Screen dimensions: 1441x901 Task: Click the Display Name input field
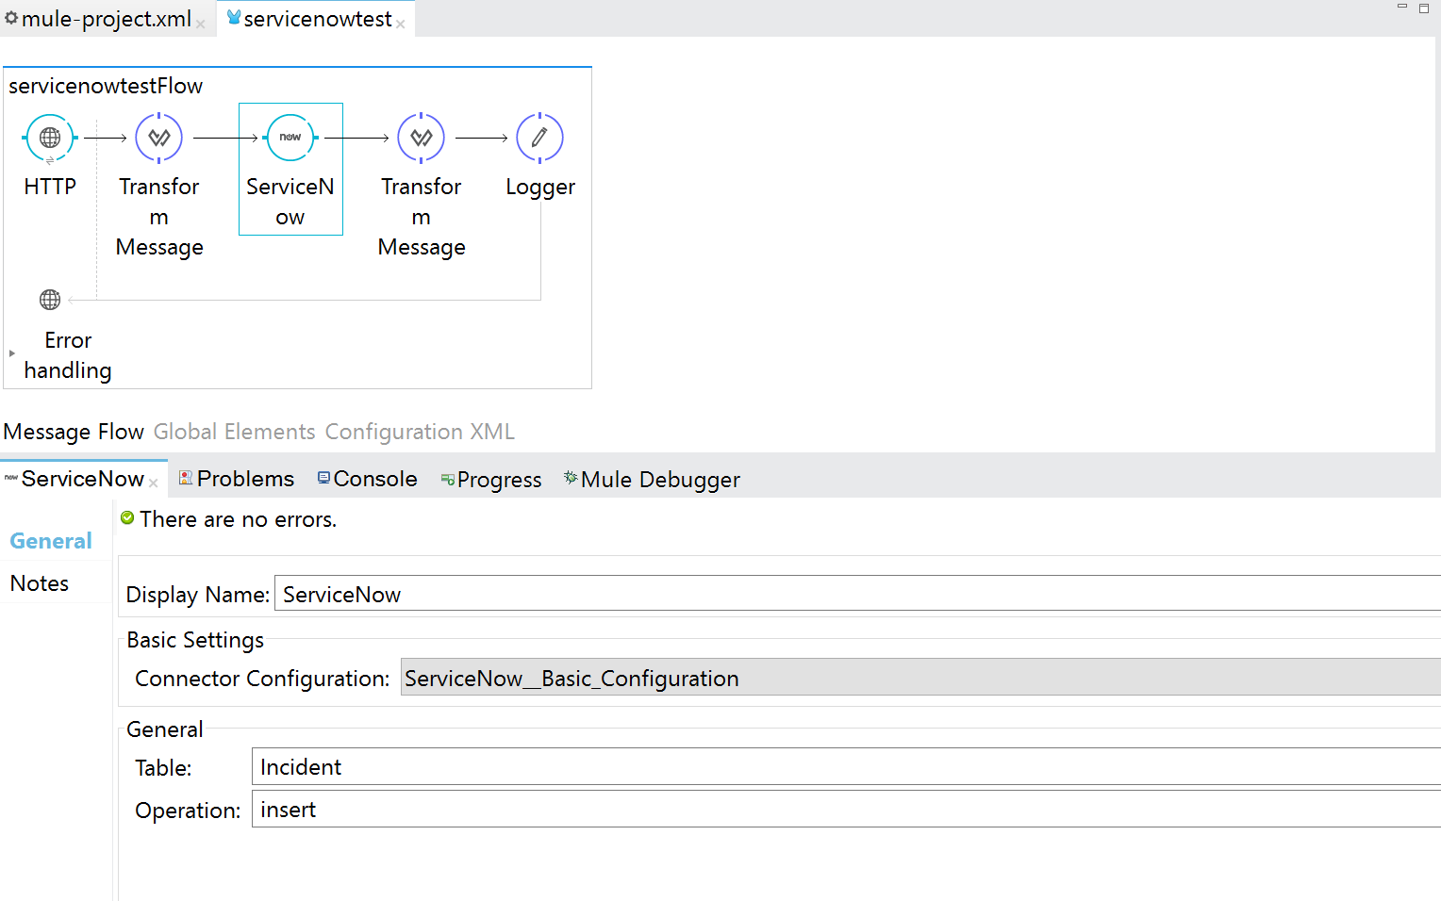click(x=857, y=595)
